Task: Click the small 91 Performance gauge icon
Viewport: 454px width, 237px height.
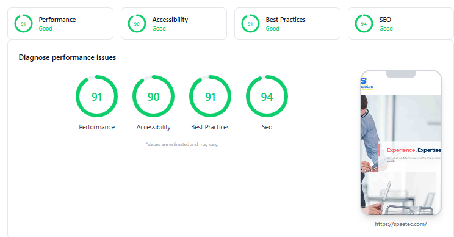Action: click(x=23, y=23)
